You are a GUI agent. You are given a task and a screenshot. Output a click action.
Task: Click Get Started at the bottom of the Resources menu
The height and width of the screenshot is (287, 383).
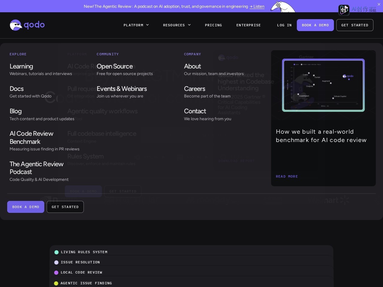65,207
